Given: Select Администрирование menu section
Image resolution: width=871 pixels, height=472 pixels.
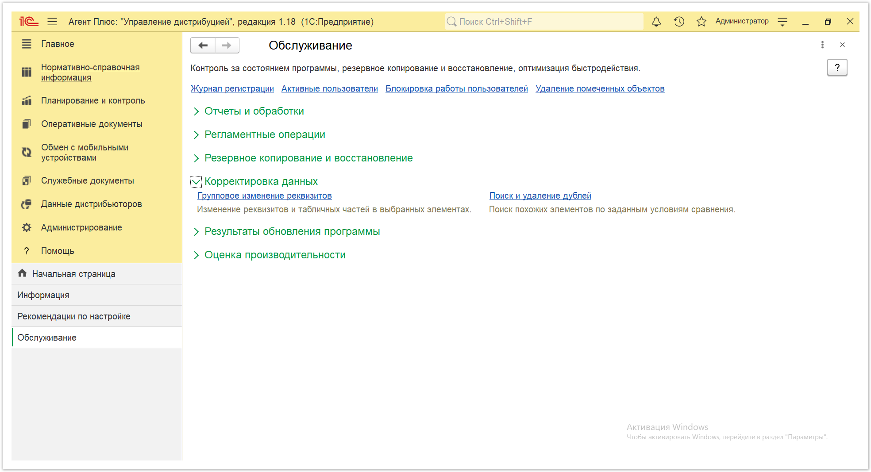Looking at the screenshot, I should point(97,227).
